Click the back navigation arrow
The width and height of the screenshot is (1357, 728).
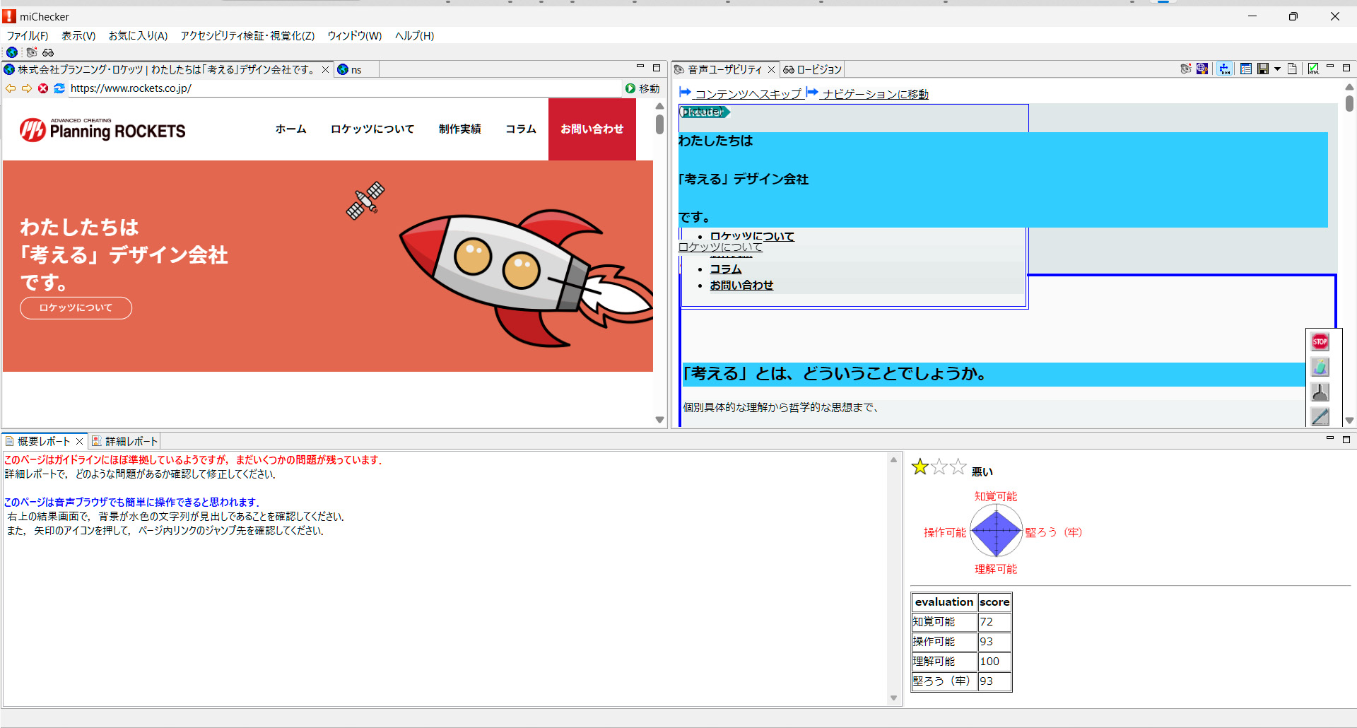pos(10,88)
